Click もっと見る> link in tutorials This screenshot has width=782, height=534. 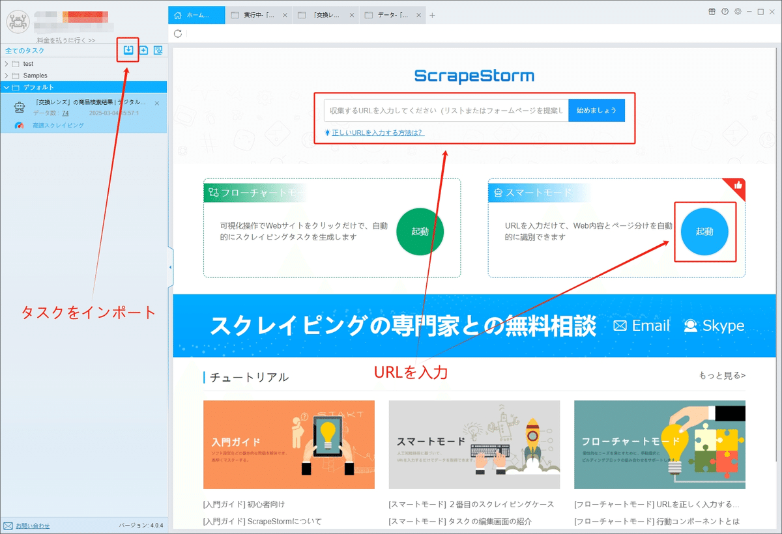[722, 376]
